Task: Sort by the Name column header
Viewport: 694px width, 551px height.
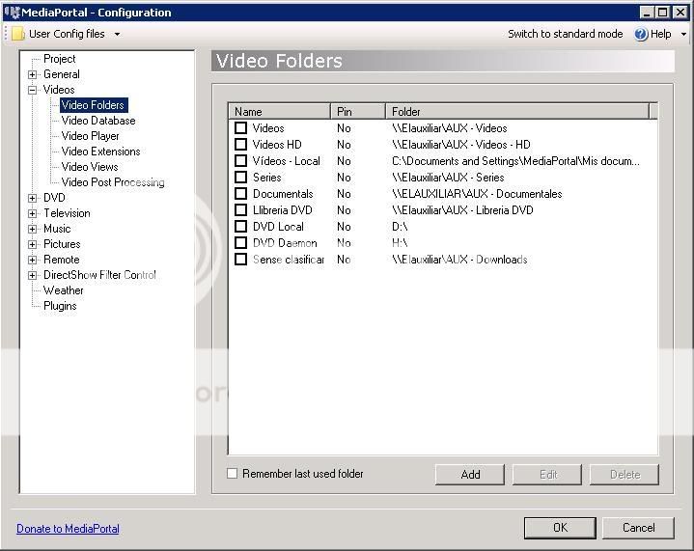Action: coord(279,112)
